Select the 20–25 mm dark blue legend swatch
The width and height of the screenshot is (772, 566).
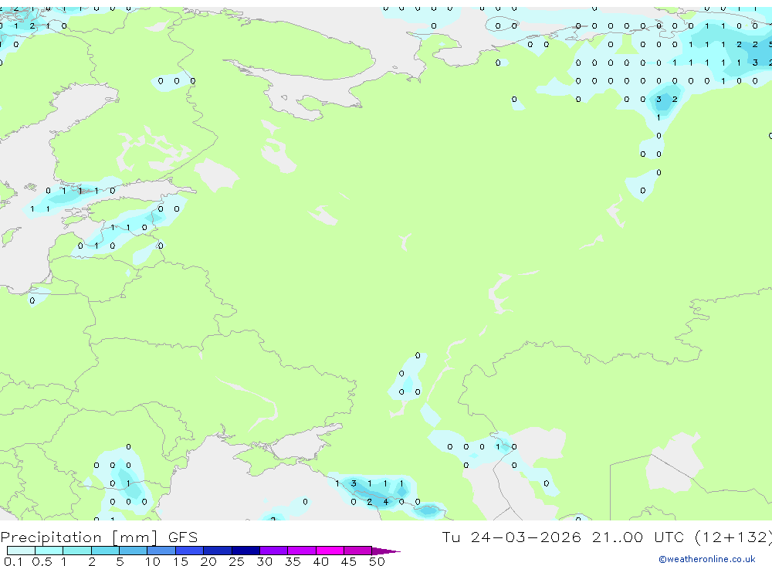click(x=217, y=551)
